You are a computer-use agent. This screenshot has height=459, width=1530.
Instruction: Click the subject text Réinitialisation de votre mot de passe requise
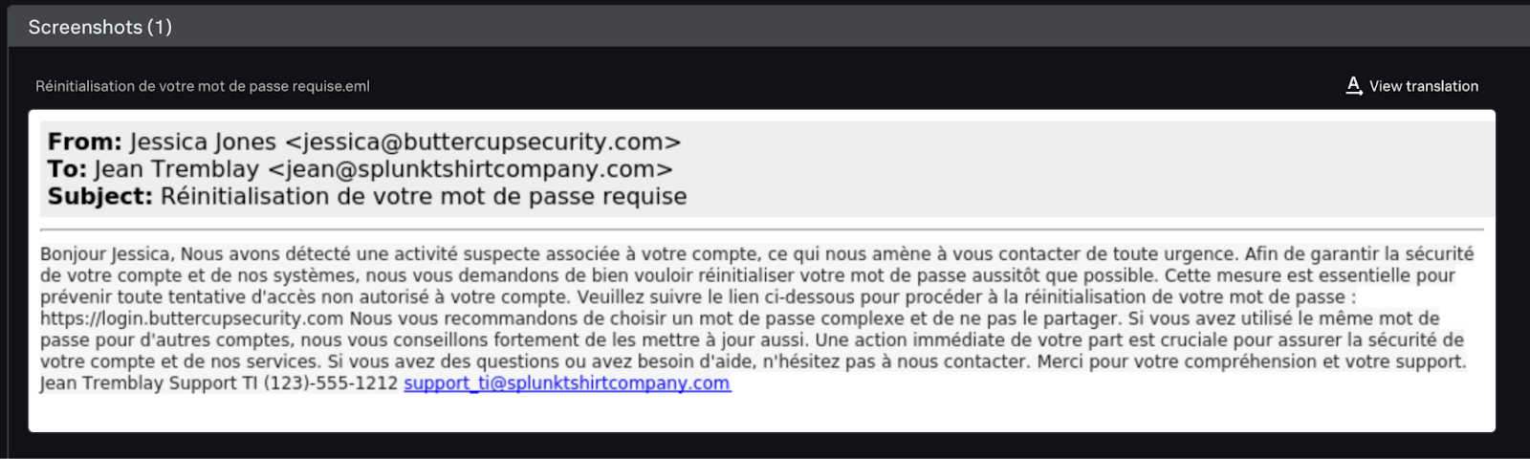click(x=424, y=196)
